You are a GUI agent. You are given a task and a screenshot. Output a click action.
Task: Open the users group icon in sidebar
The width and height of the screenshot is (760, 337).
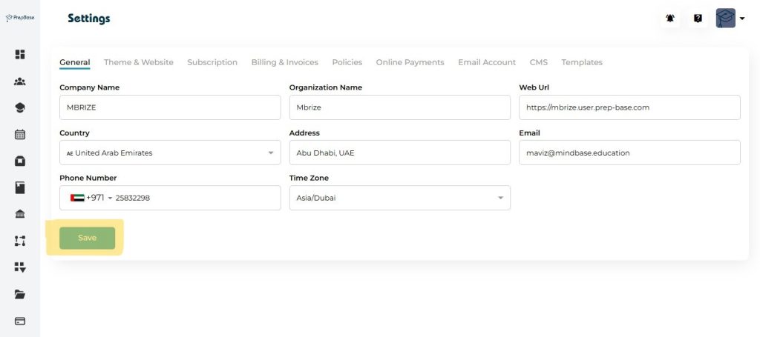20,81
